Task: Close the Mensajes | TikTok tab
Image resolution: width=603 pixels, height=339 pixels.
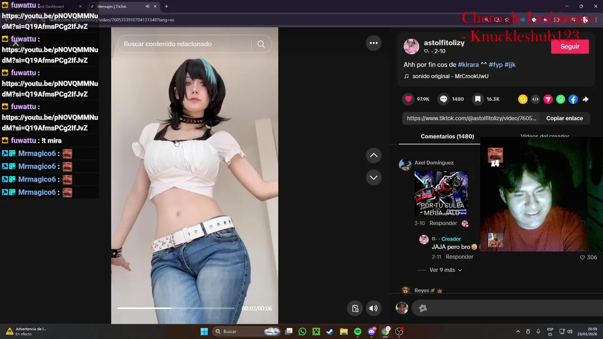Action: (155, 7)
